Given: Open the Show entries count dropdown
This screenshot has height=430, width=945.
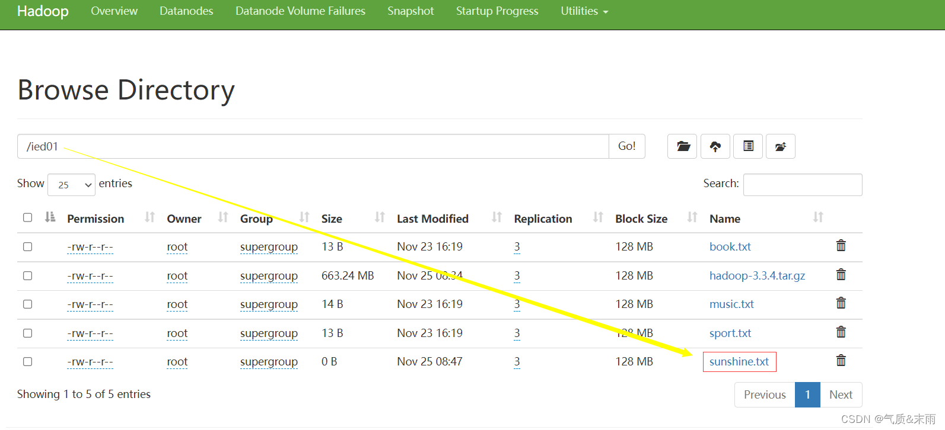Looking at the screenshot, I should point(71,185).
